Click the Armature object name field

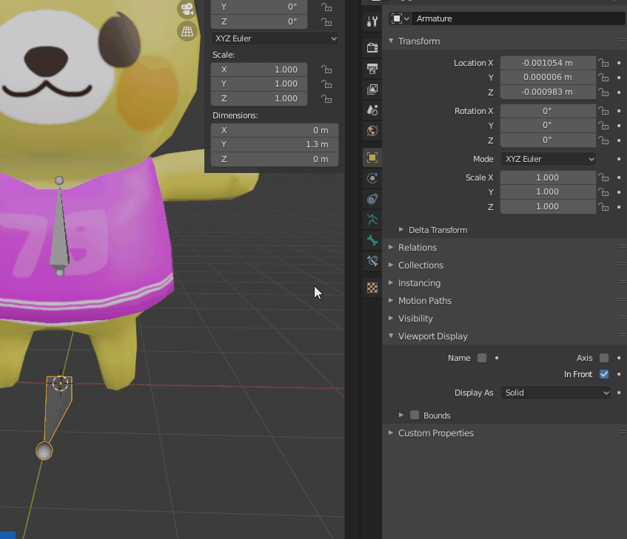[519, 18]
